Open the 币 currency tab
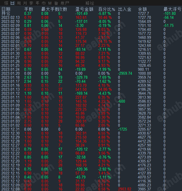 (44, 3)
